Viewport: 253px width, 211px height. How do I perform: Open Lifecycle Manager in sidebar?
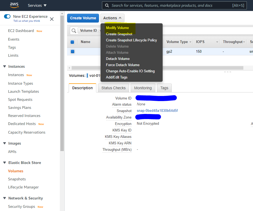23,187
